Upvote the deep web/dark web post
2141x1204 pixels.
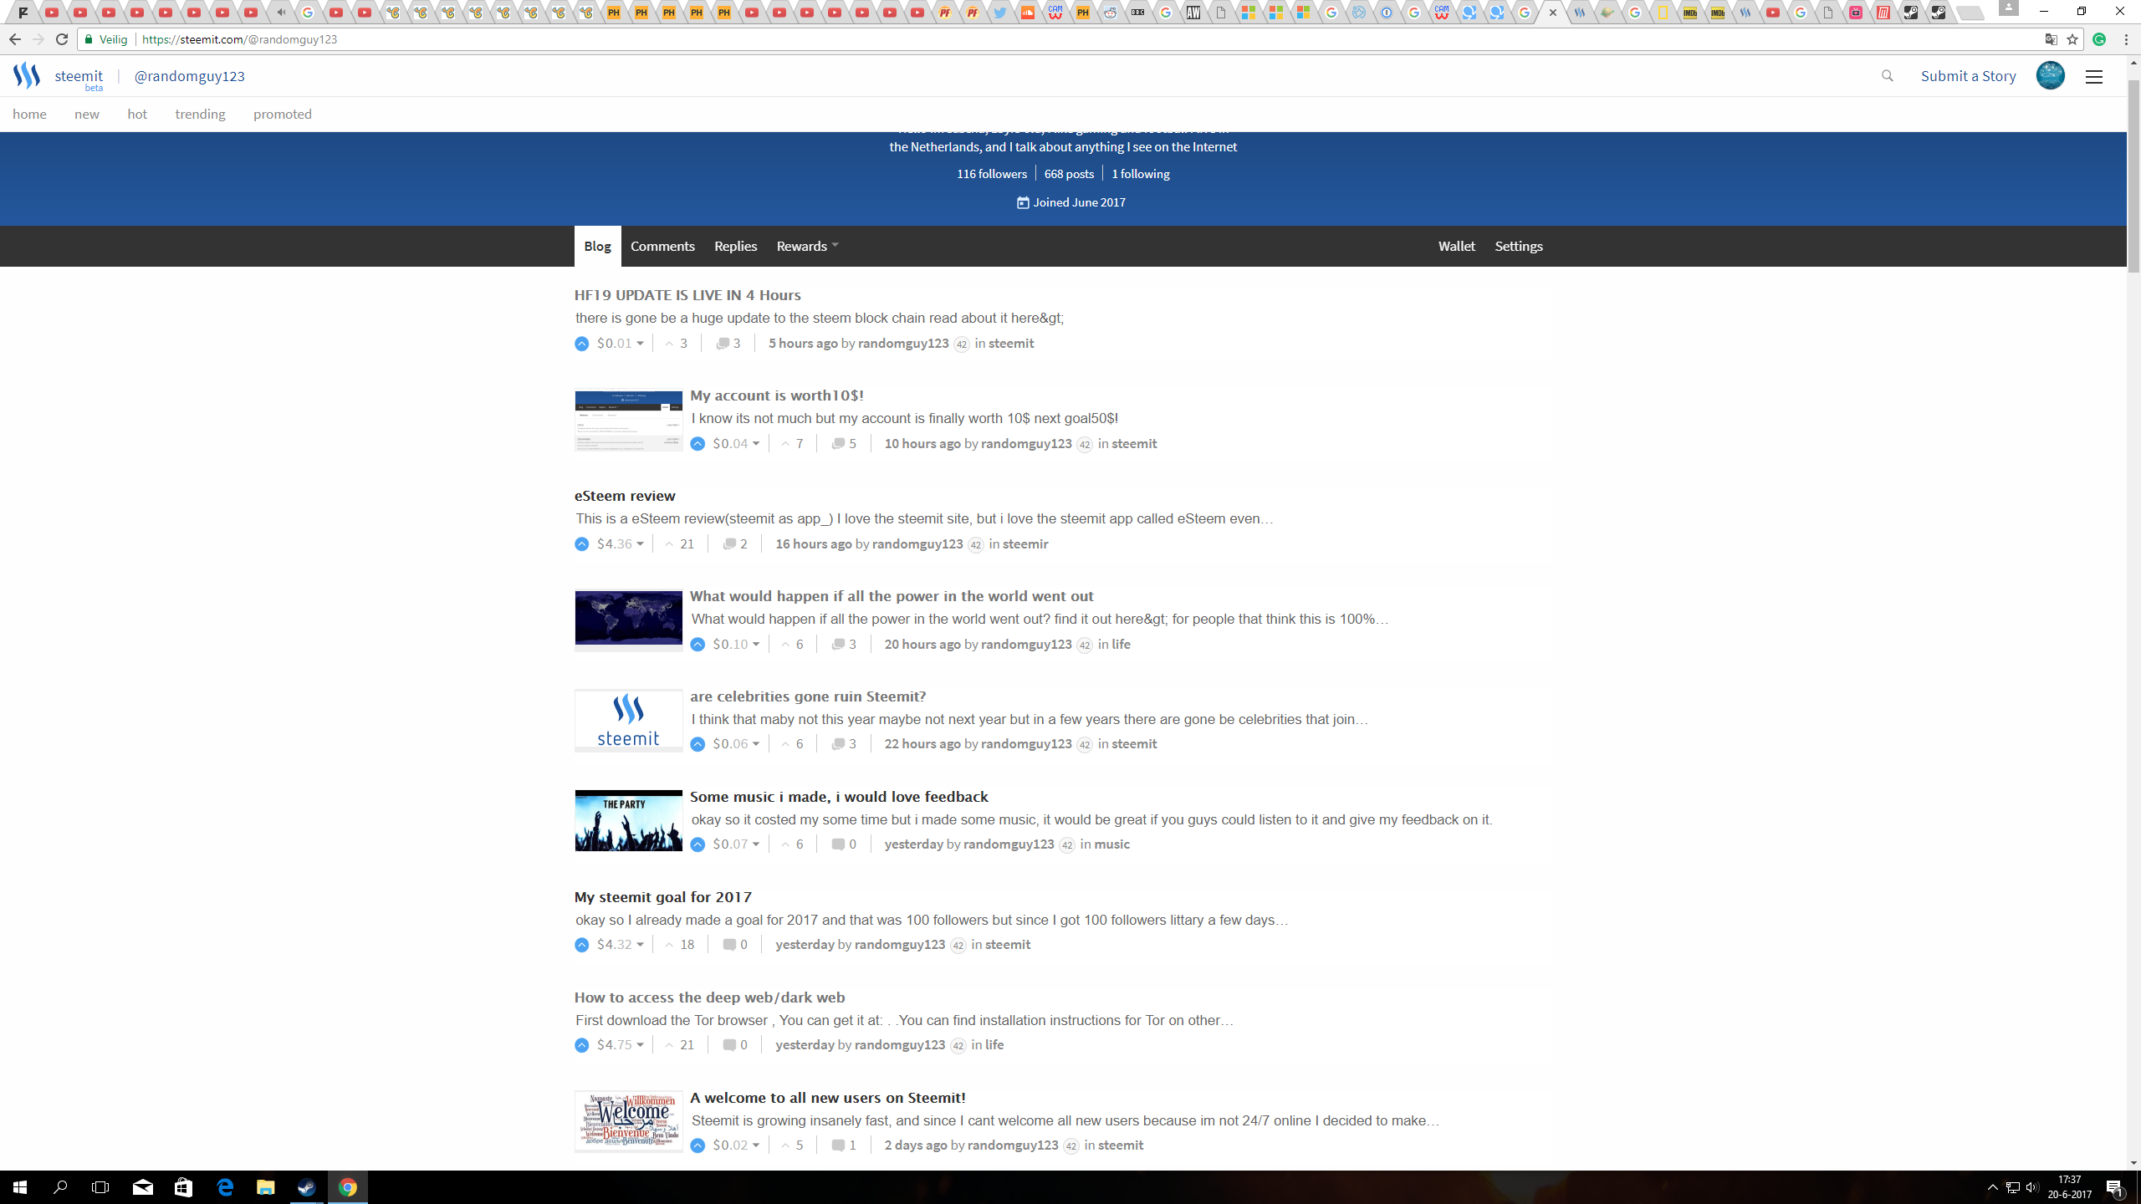click(x=581, y=1045)
